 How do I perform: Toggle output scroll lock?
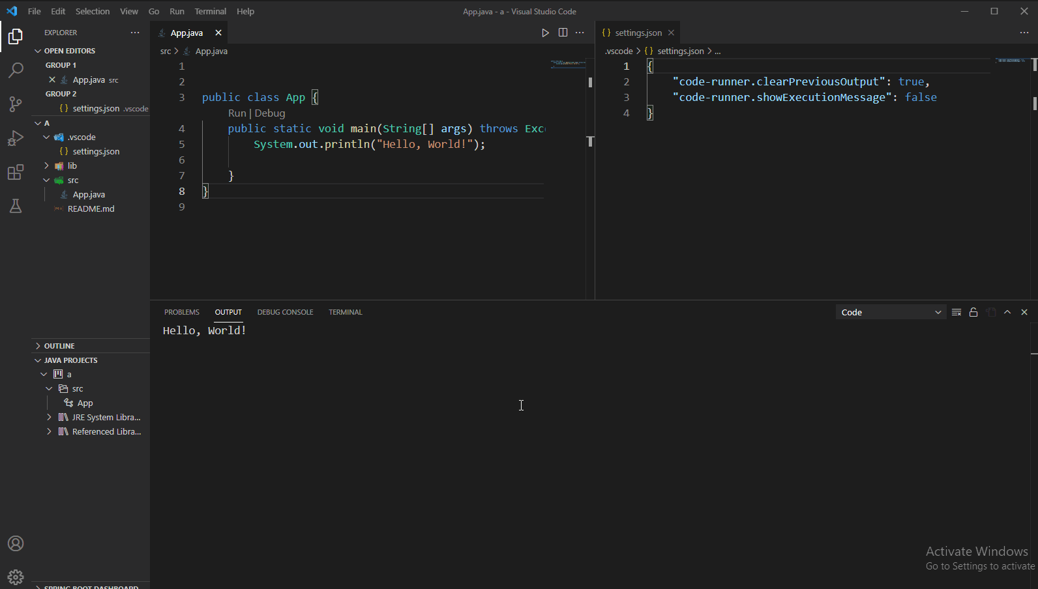coord(973,312)
